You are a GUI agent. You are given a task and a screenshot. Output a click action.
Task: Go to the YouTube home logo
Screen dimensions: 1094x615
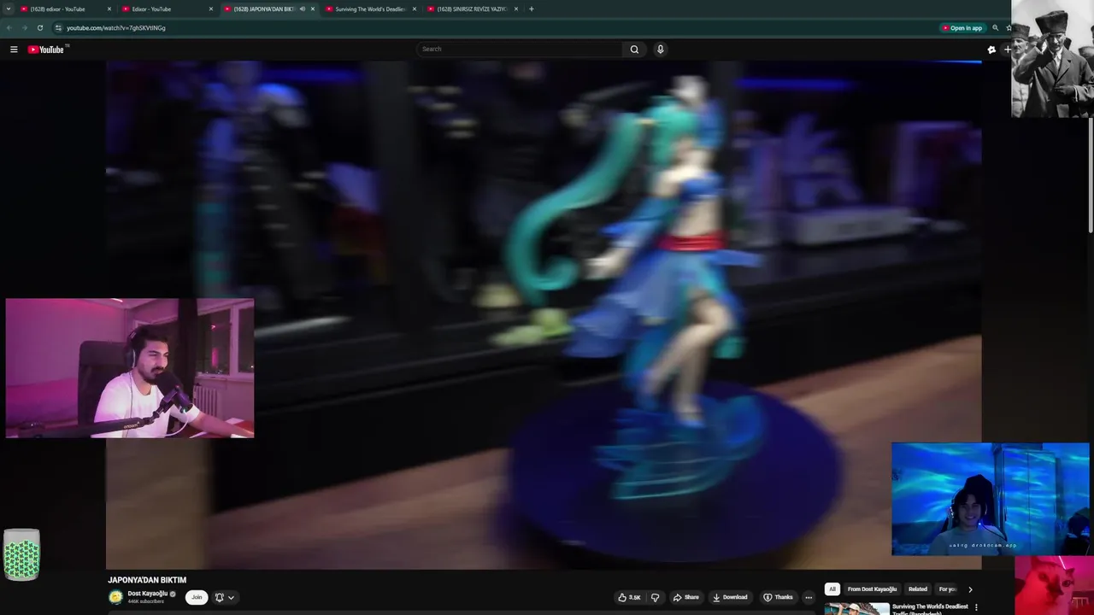click(46, 50)
